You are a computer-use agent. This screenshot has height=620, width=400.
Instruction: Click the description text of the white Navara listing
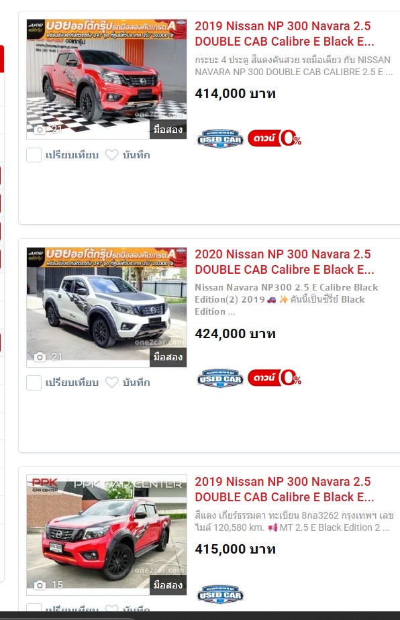click(287, 299)
